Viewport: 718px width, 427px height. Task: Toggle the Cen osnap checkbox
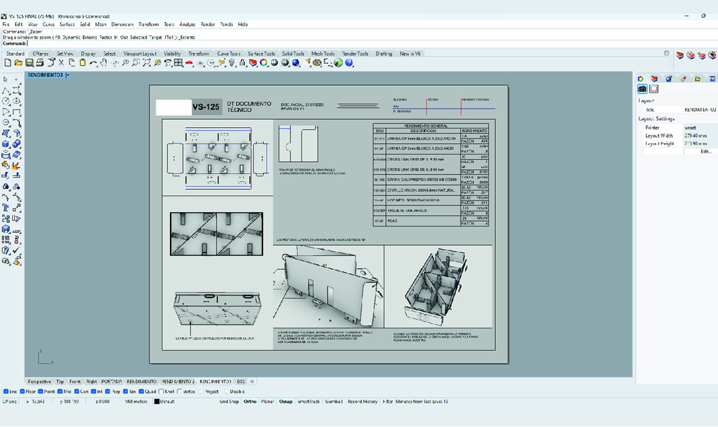[76, 392]
